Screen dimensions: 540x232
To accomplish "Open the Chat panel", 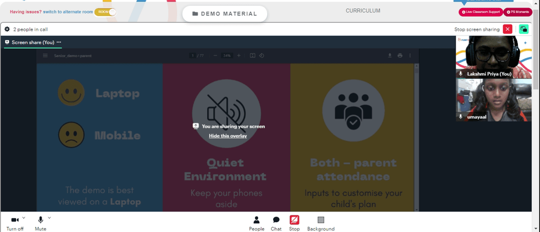I will point(276,223).
